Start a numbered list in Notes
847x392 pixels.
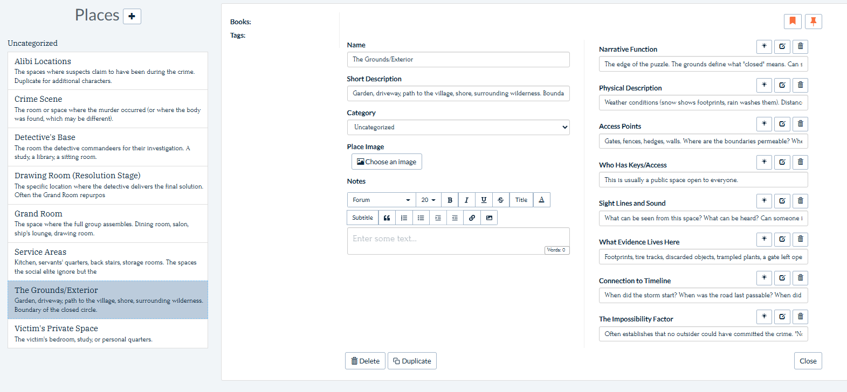(404, 218)
